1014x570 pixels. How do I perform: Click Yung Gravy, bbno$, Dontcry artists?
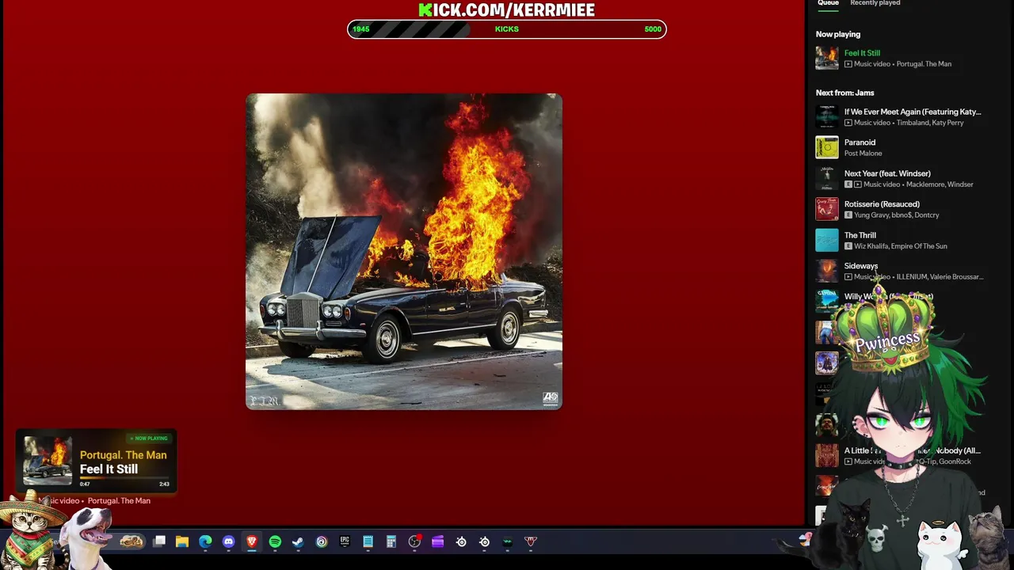point(897,215)
